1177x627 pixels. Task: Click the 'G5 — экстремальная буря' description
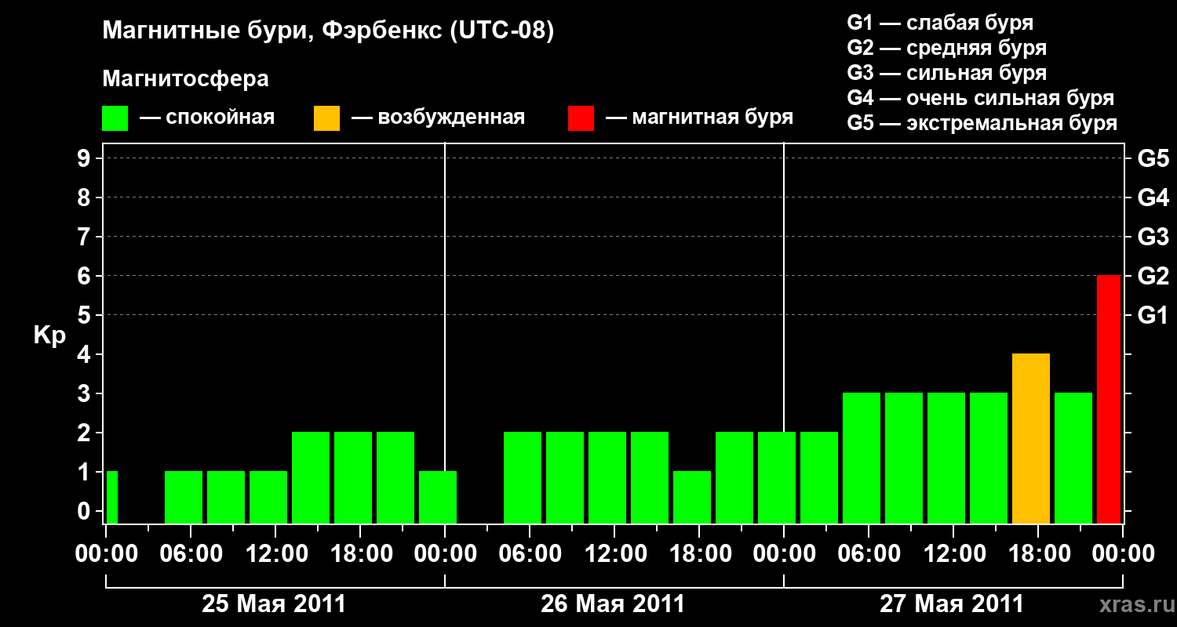tap(982, 123)
